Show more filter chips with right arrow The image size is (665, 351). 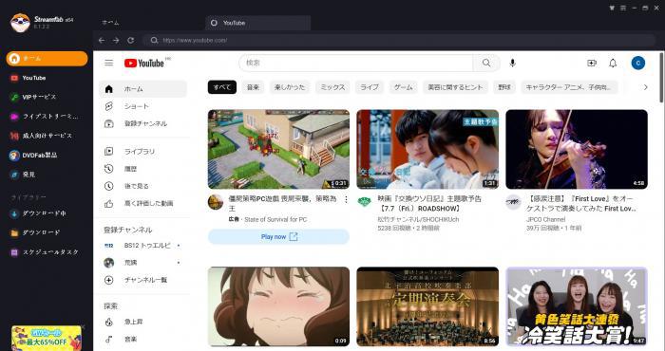(645, 87)
